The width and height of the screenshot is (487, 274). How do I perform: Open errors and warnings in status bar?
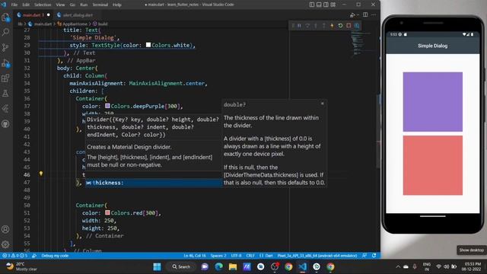click(x=15, y=256)
